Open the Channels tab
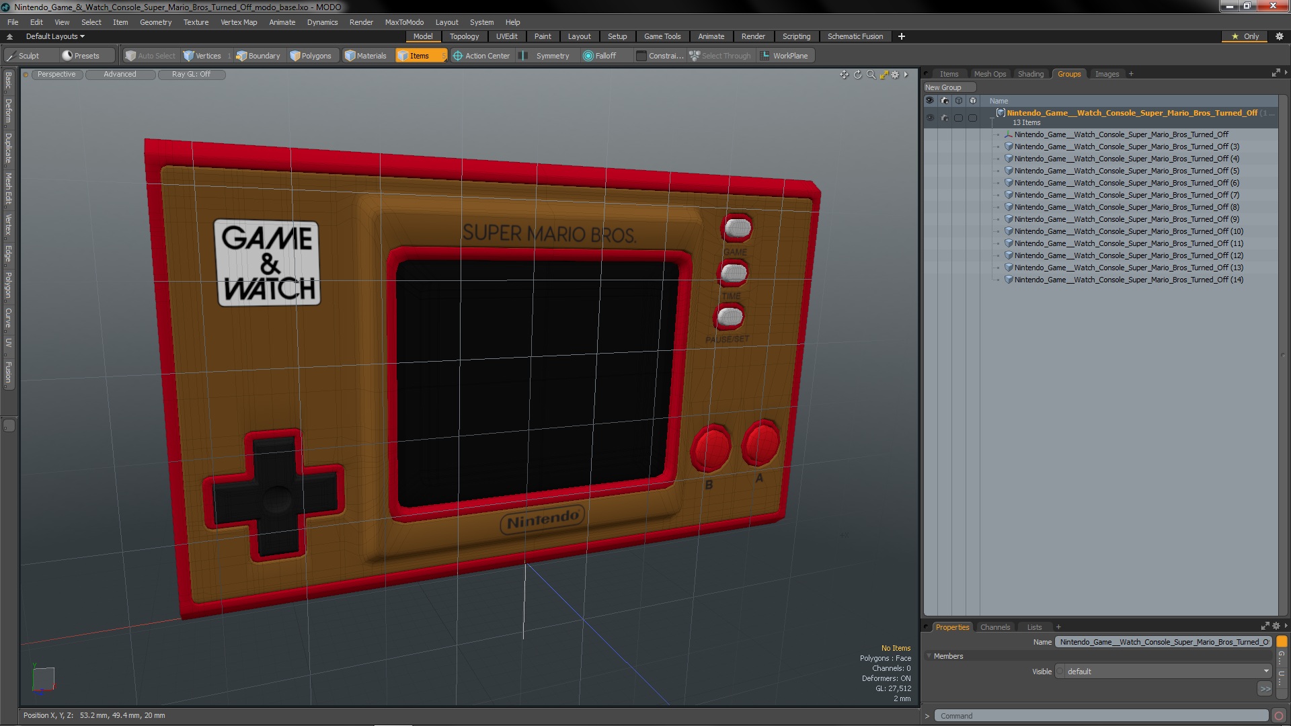Viewport: 1291px width, 726px height. point(995,627)
